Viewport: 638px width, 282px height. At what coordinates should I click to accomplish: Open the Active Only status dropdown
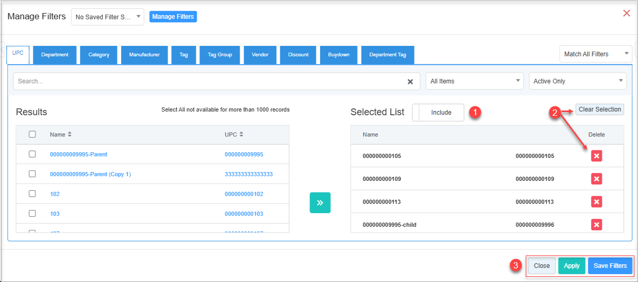577,81
